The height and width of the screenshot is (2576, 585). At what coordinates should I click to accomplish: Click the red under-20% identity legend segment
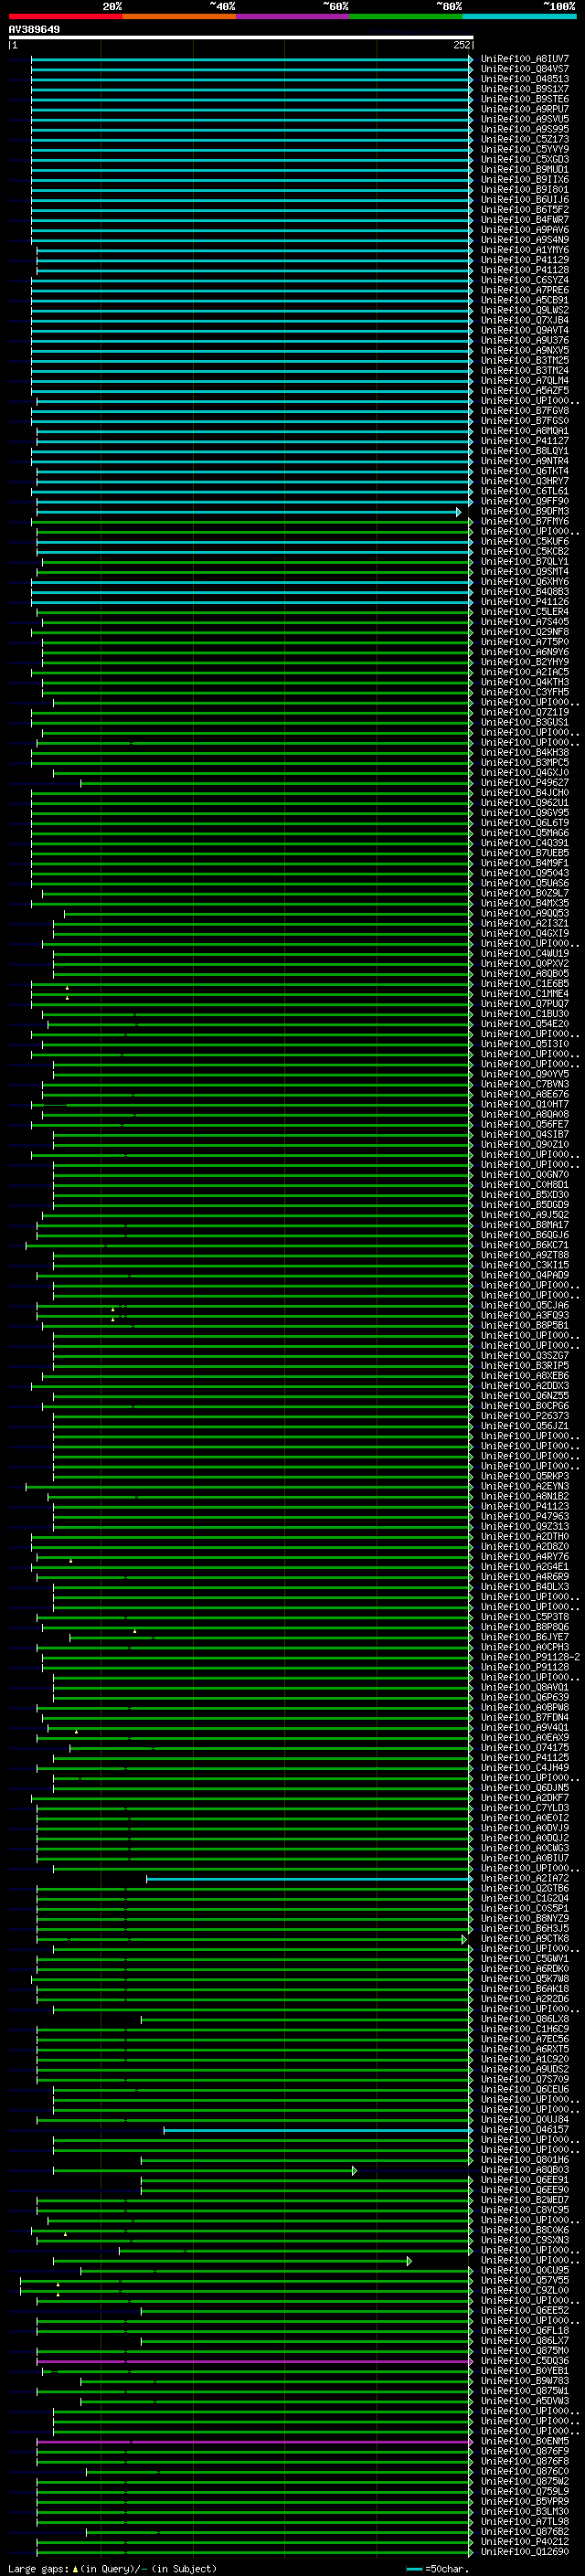[x=65, y=16]
